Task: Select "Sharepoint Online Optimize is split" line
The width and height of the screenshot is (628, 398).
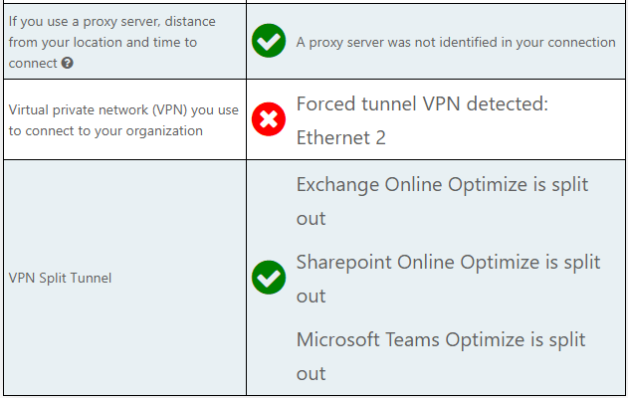Action: pyautogui.click(x=448, y=263)
